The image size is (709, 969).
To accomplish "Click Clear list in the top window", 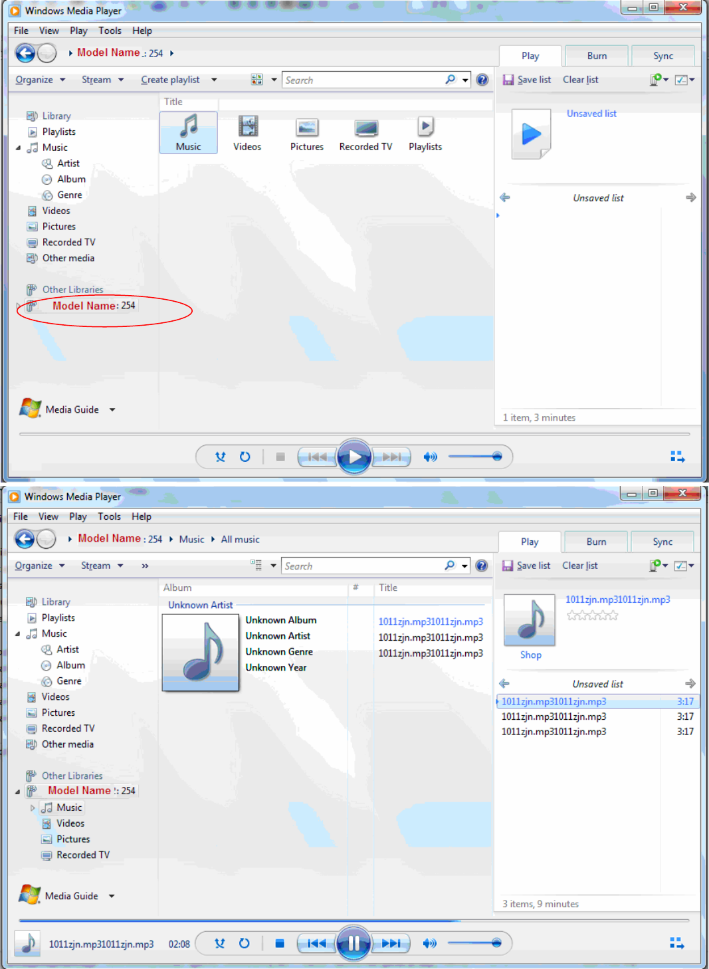I will pyautogui.click(x=581, y=80).
